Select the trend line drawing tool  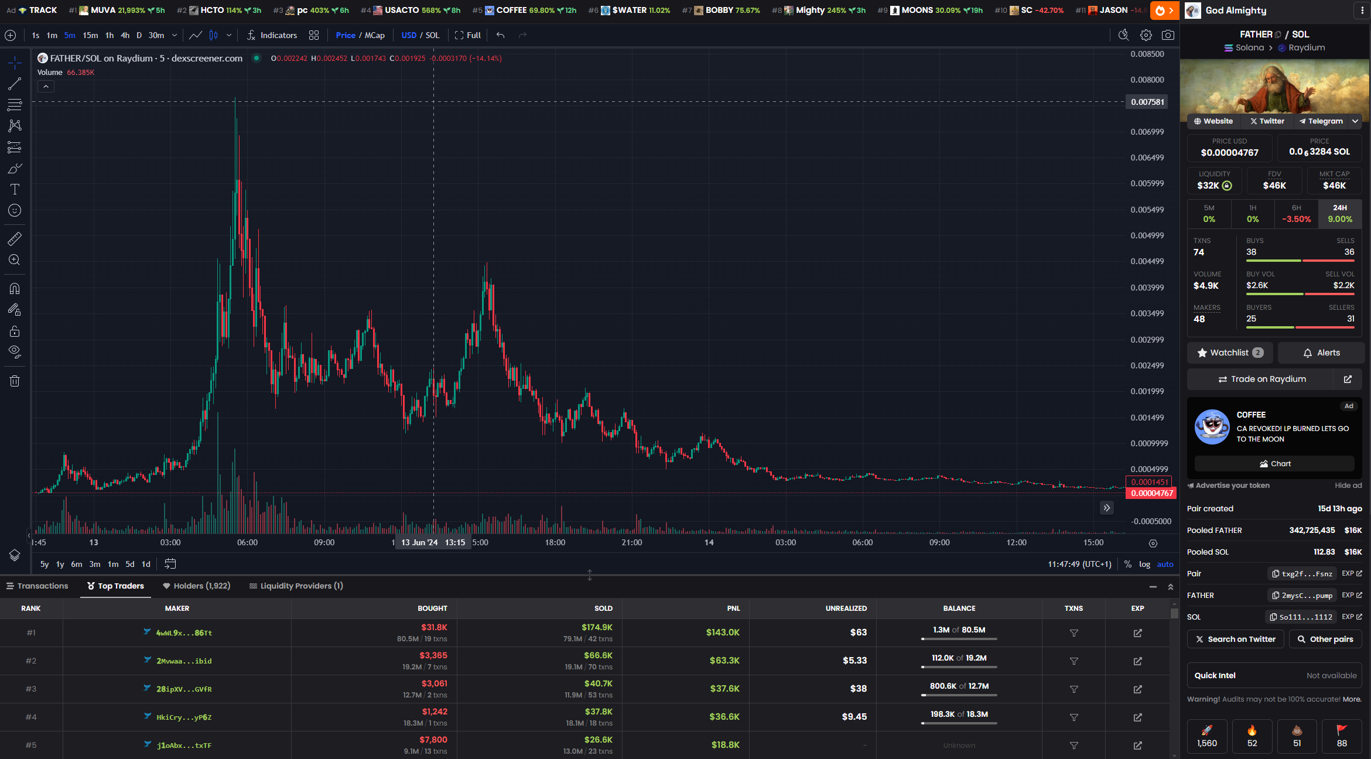(x=15, y=84)
